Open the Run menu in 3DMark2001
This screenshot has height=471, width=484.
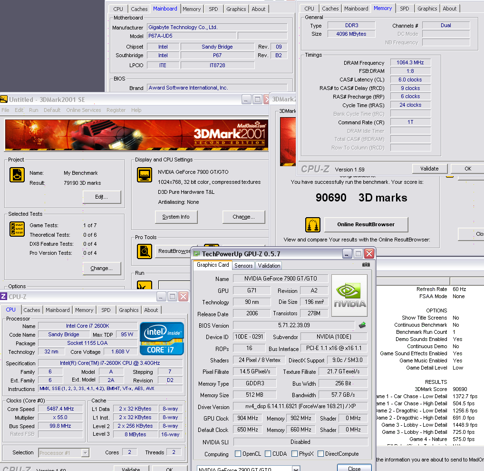pos(34,110)
